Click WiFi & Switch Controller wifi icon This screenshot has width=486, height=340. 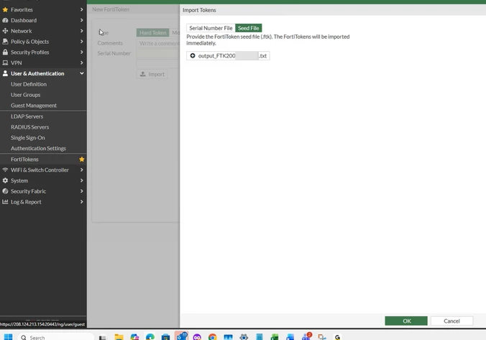pos(5,170)
